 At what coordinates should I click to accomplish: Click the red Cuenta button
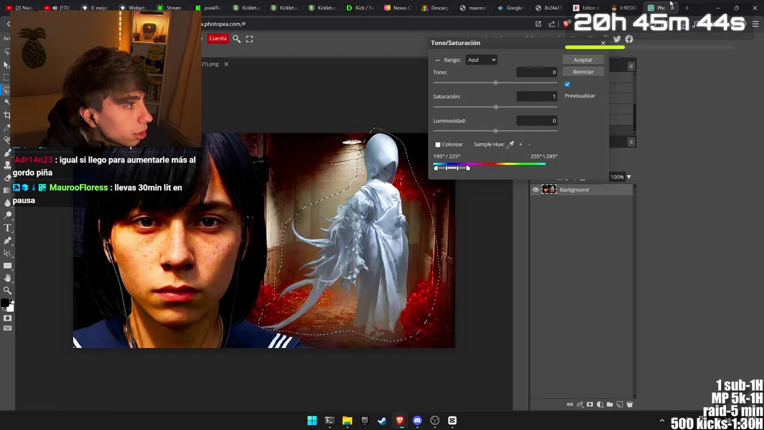218,39
